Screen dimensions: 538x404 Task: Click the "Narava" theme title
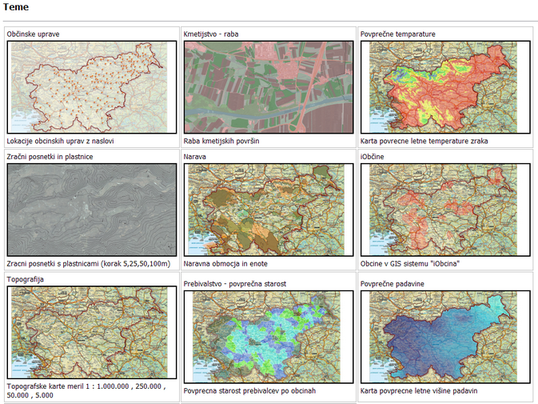pos(195,157)
